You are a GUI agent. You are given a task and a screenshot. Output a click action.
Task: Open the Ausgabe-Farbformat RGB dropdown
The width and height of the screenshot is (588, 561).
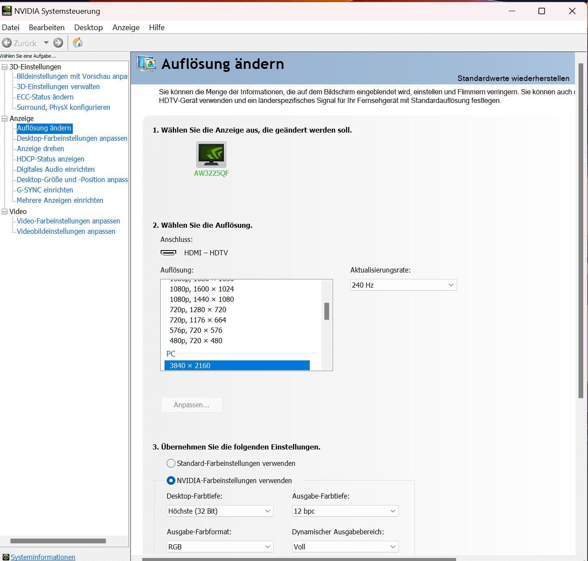click(220, 547)
